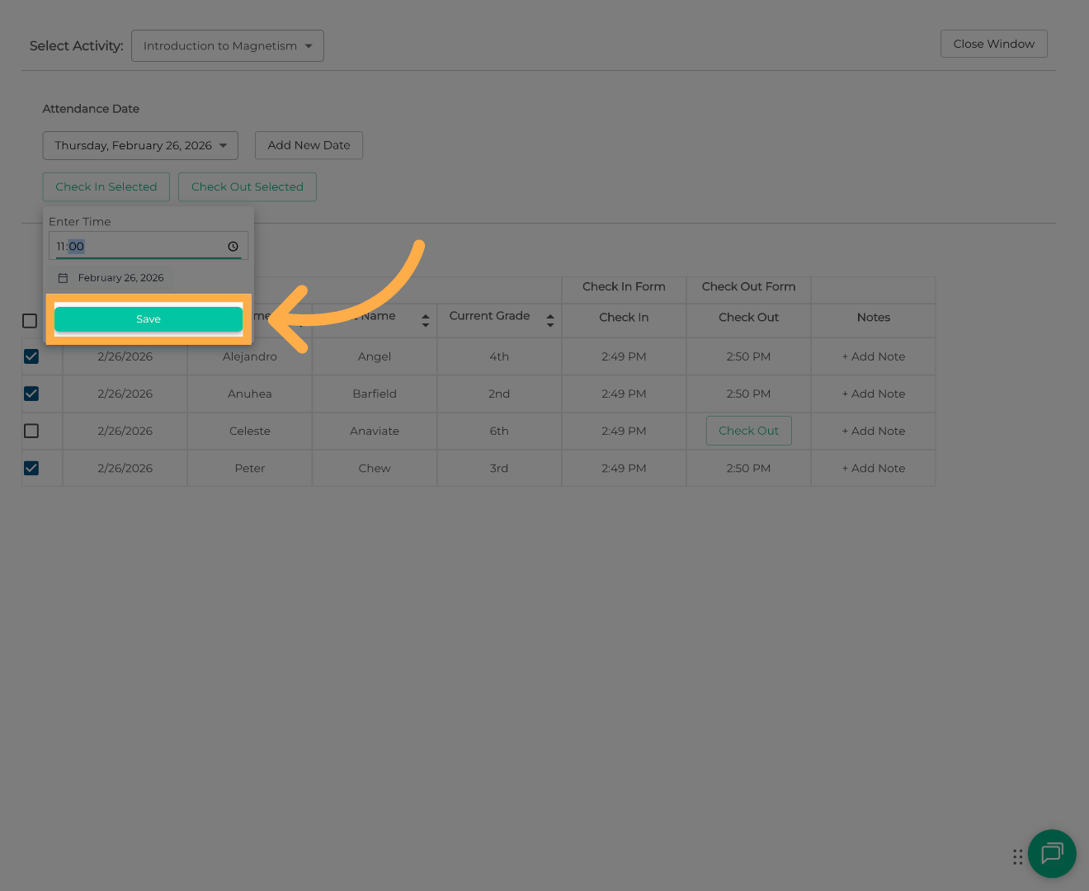
Task: Click the drag handle dots beside chat
Action: point(1017,857)
